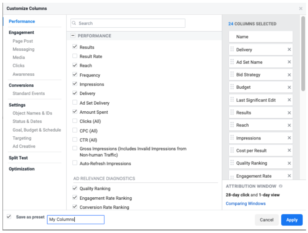Screen dimensions: 308x233
Task: Go to the Split Test category
Action: click(x=18, y=158)
